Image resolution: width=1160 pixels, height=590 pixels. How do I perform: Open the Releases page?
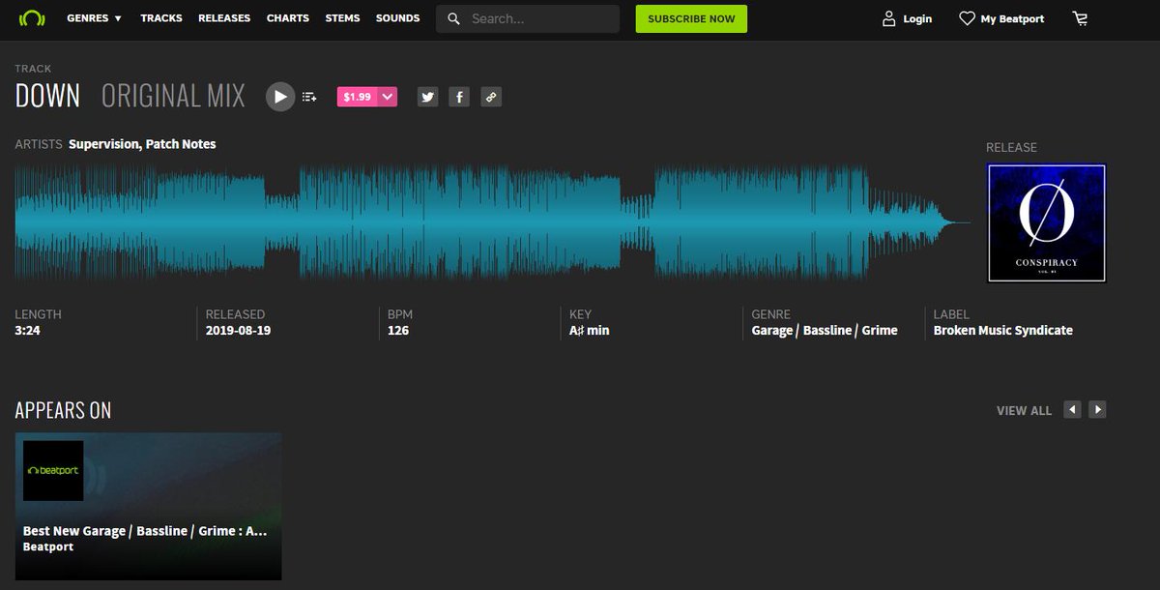click(x=224, y=18)
